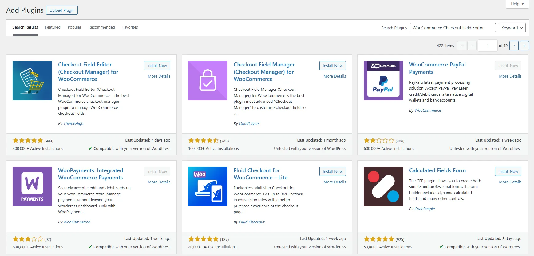View More Details for WooCommerce PayPal Payments
Image resolution: width=534 pixels, height=256 pixels.
[510, 76]
